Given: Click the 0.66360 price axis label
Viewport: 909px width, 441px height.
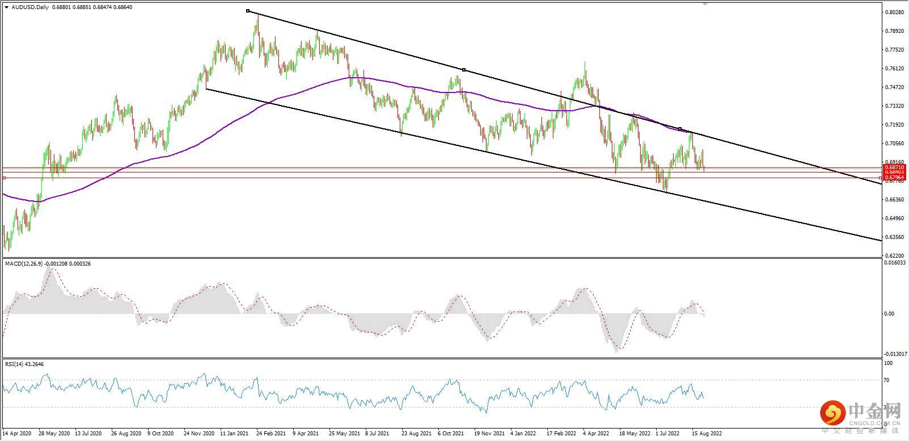Looking at the screenshot, I should pos(894,199).
